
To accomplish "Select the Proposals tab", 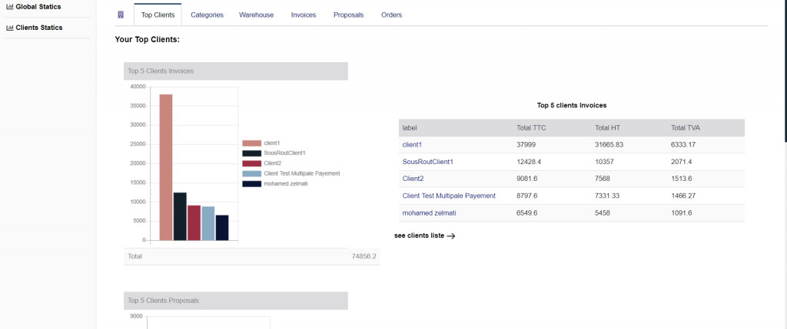I will [x=348, y=15].
